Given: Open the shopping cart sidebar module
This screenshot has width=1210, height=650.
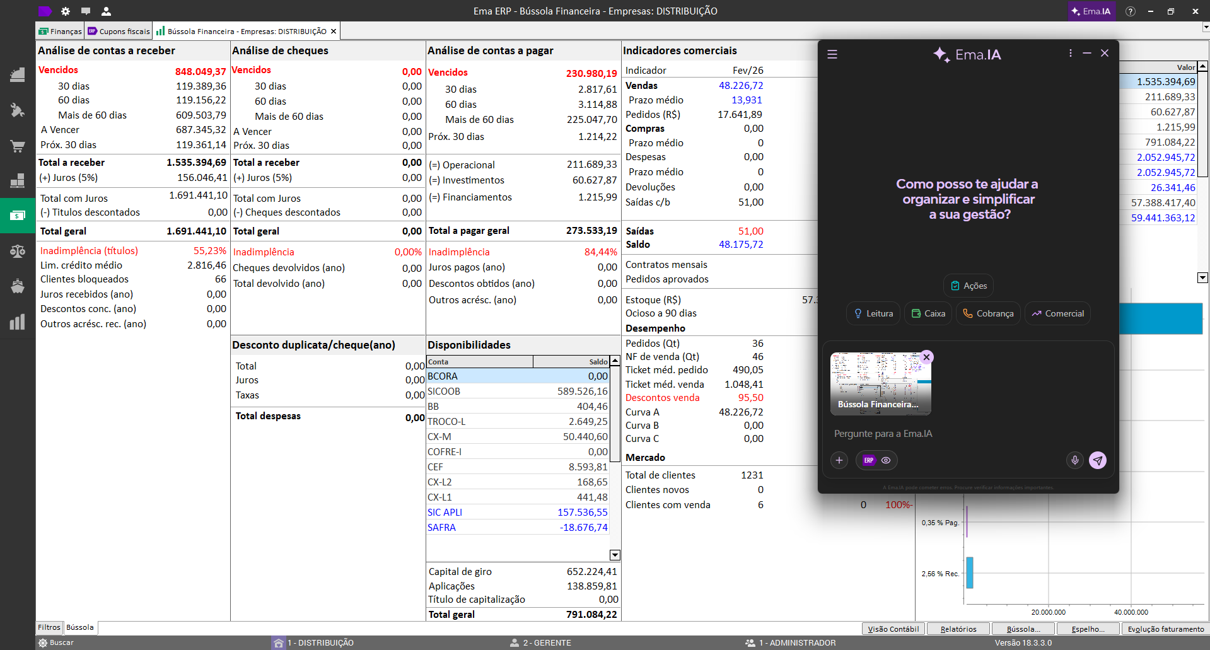Looking at the screenshot, I should 17,146.
